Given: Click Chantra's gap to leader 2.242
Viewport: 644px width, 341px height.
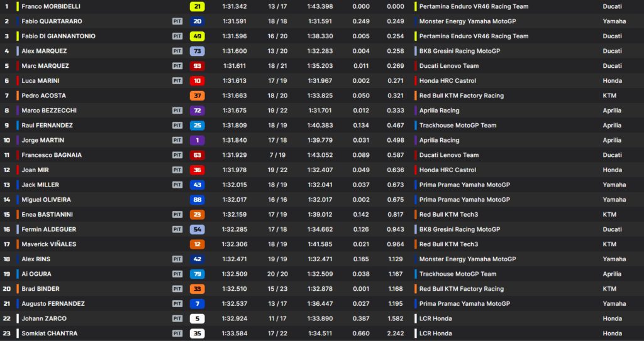Looking at the screenshot, I should pyautogui.click(x=396, y=333).
